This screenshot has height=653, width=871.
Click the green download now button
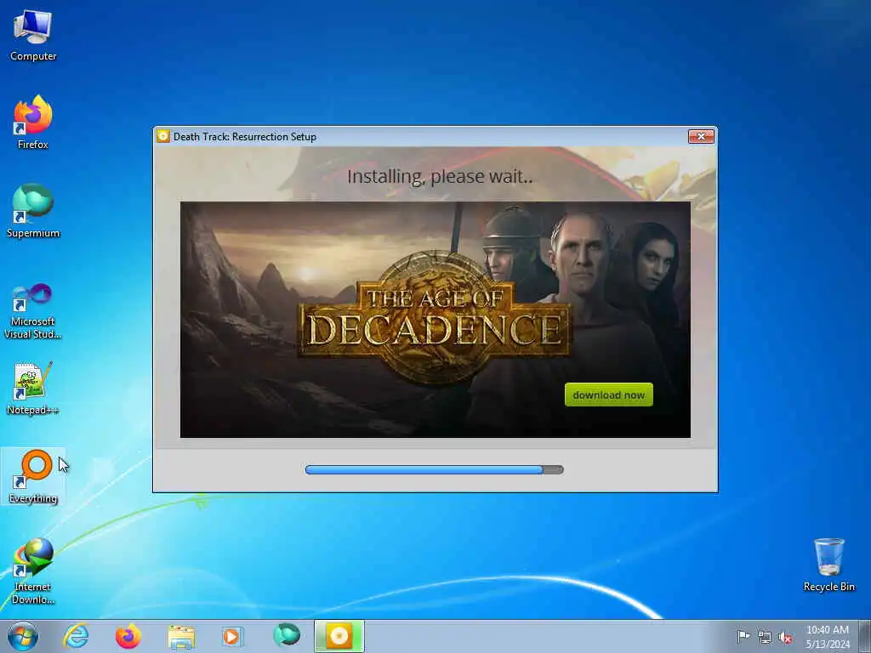[x=609, y=395]
